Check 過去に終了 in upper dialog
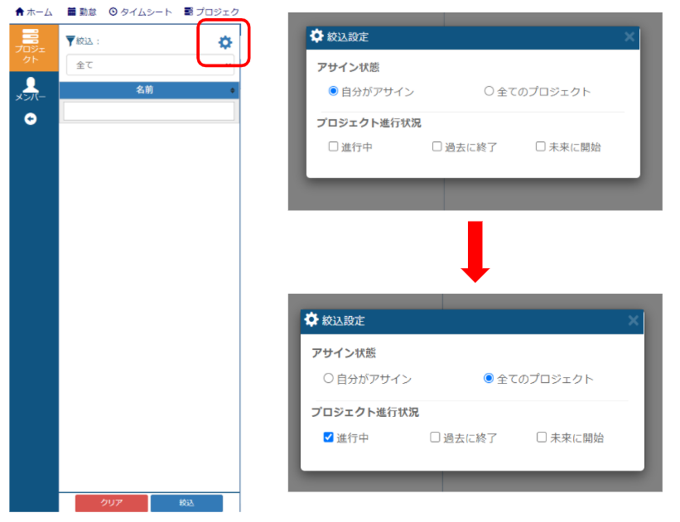The image size is (680, 522). [x=436, y=146]
